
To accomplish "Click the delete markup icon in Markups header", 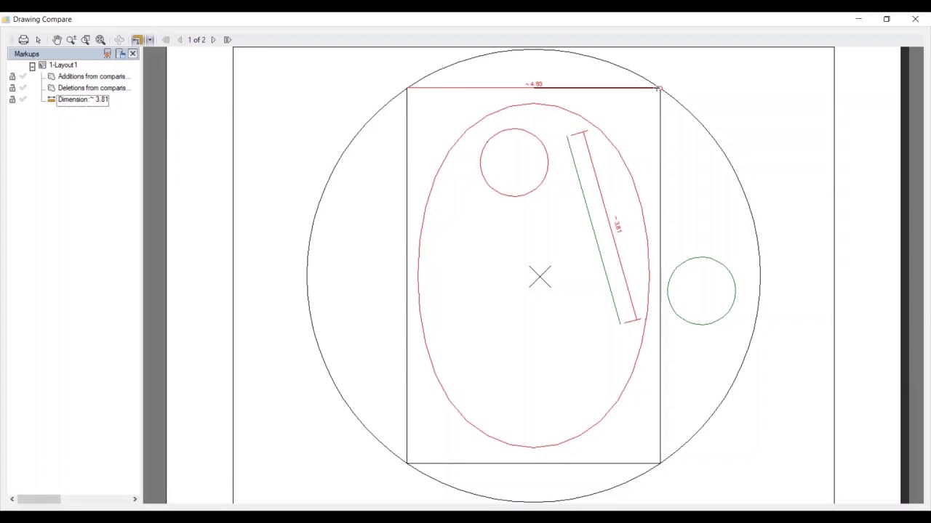I will click(x=107, y=54).
